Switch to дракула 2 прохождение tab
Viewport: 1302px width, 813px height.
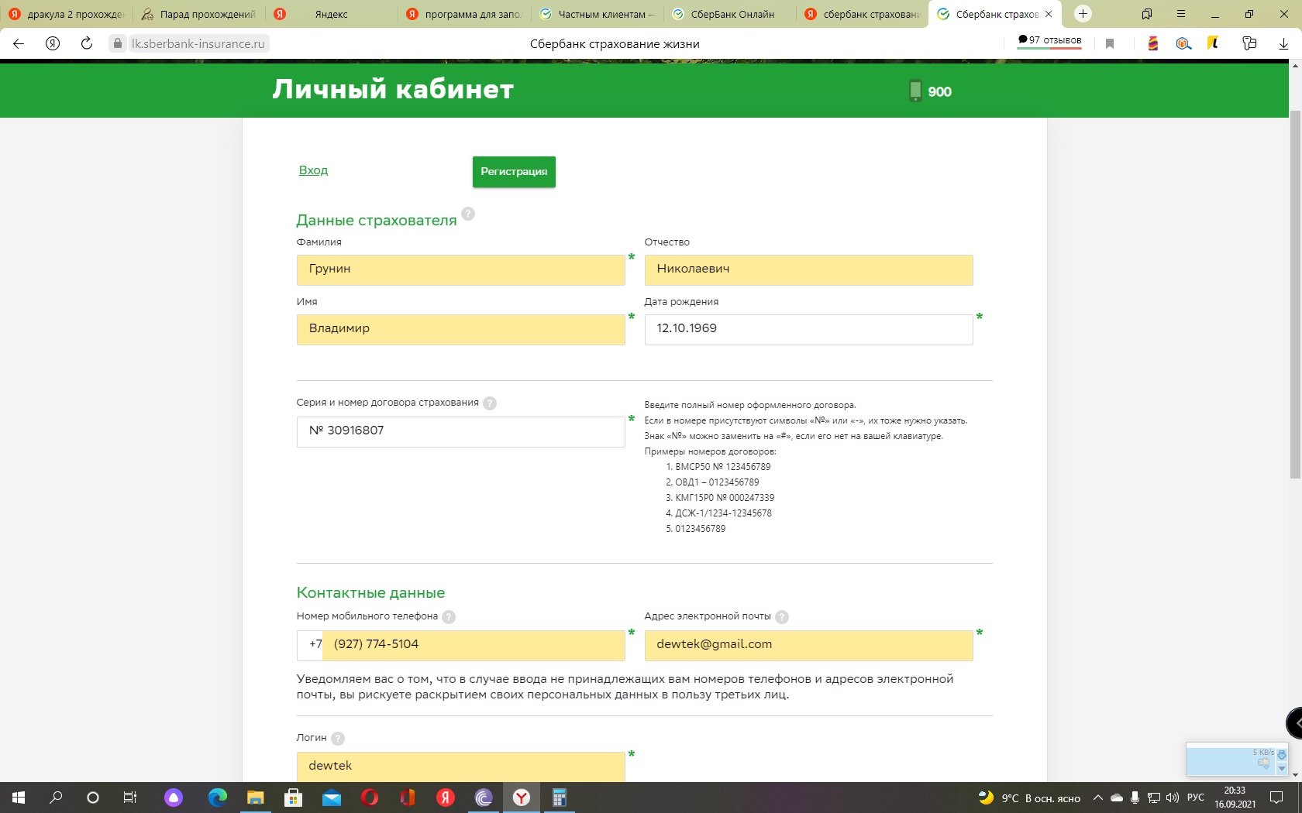click(x=67, y=14)
